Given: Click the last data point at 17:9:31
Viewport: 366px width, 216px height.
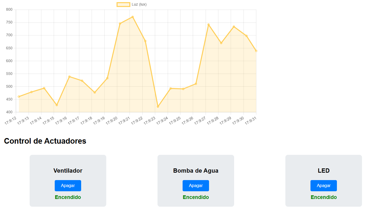Looking at the screenshot, I should point(256,50).
